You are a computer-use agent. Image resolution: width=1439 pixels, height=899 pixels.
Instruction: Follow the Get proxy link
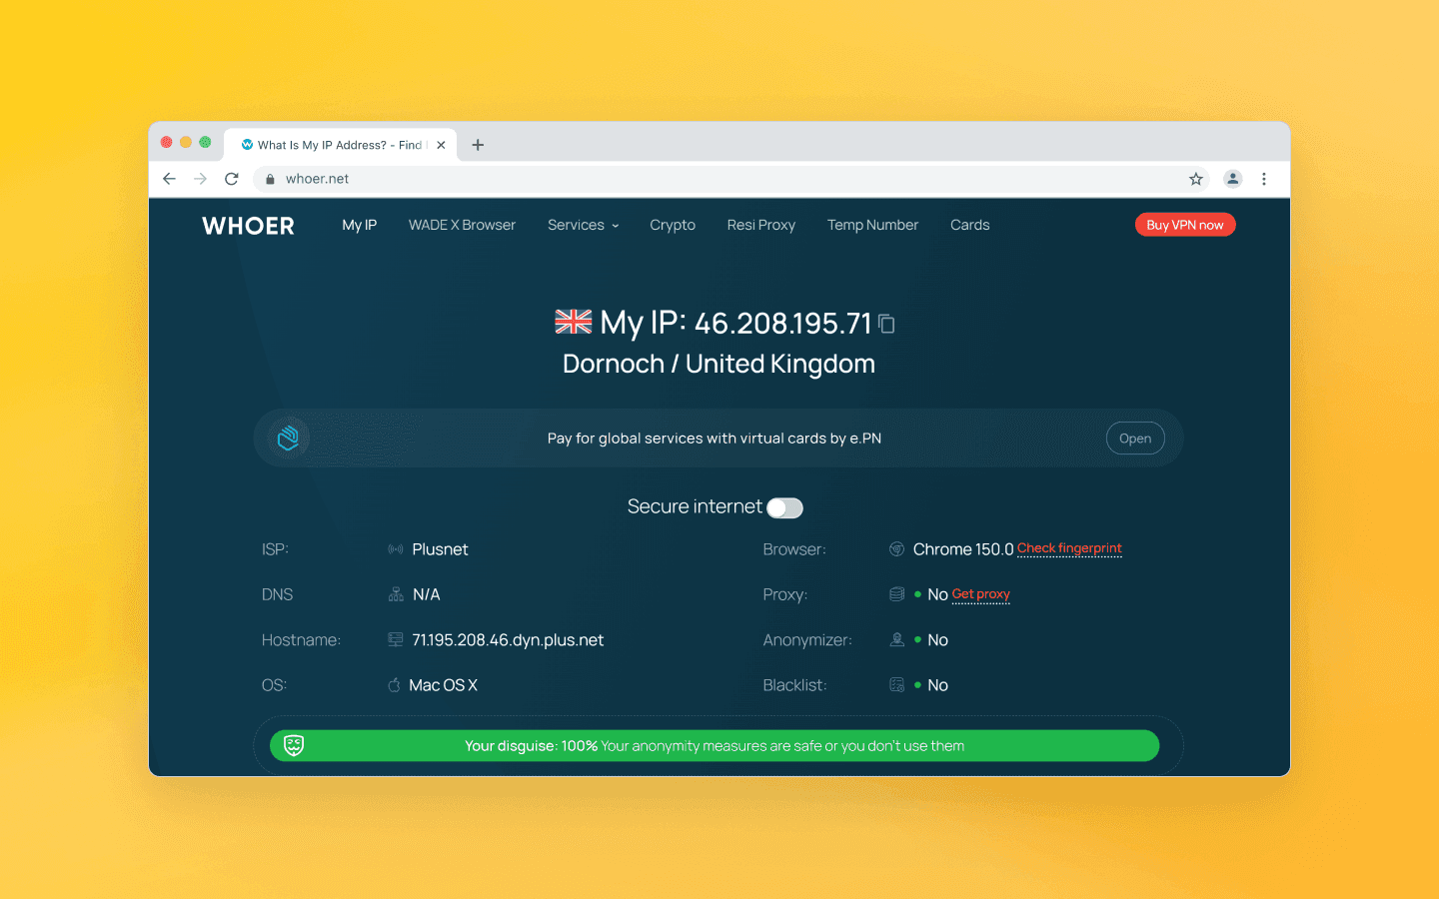point(981,594)
